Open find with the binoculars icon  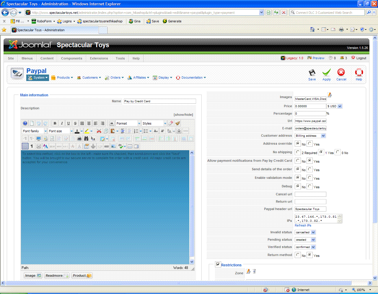point(86,138)
